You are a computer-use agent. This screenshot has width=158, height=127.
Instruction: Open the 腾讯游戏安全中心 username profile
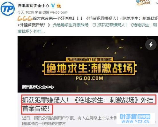[x=34, y=6]
